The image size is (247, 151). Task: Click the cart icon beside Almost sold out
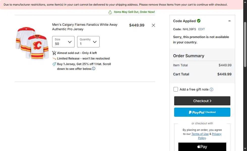tap(54, 53)
